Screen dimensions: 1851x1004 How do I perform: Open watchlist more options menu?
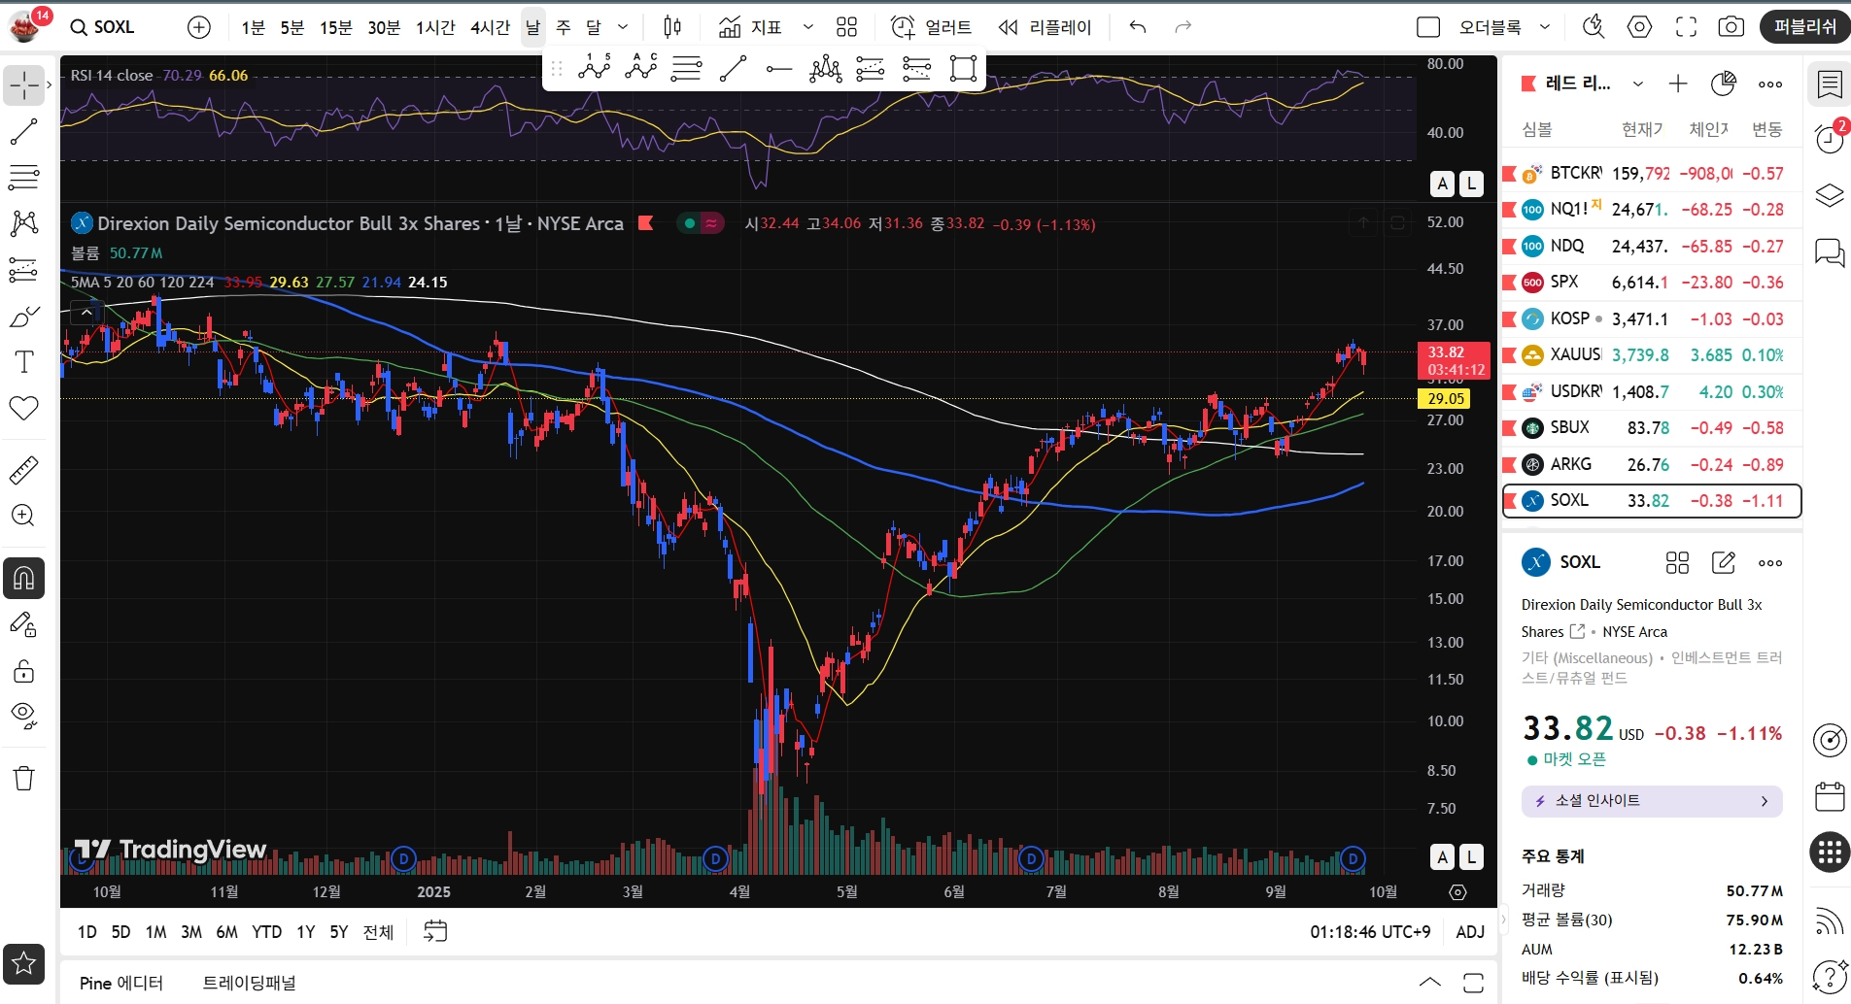click(1770, 84)
